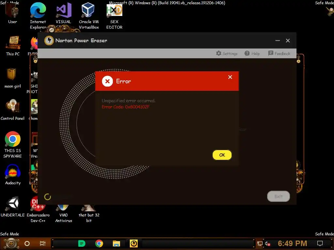
Task: Click 'Unspecified error occurred.' message
Action: 129,101
